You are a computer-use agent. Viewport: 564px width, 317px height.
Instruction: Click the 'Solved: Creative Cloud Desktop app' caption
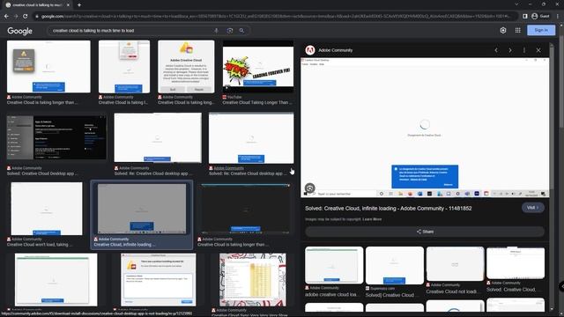click(41, 173)
